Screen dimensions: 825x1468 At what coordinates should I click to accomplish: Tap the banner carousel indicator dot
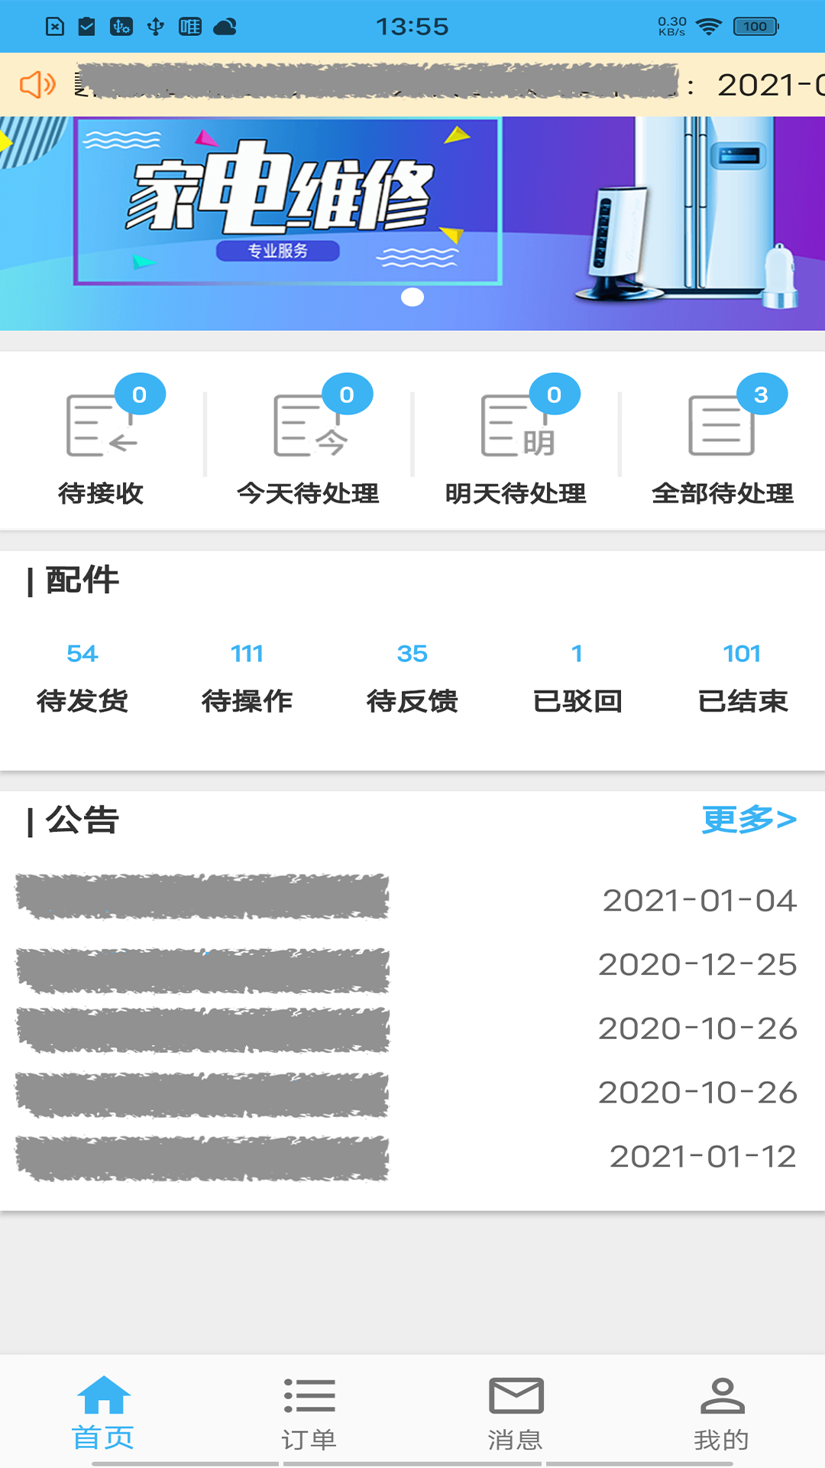(412, 297)
